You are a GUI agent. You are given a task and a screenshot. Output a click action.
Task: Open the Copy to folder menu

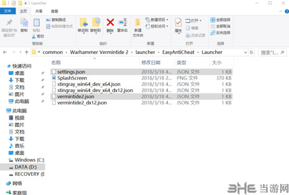(x=95, y=25)
